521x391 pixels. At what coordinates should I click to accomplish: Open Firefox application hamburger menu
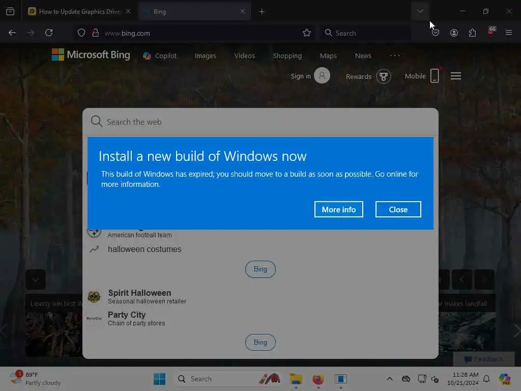509,33
